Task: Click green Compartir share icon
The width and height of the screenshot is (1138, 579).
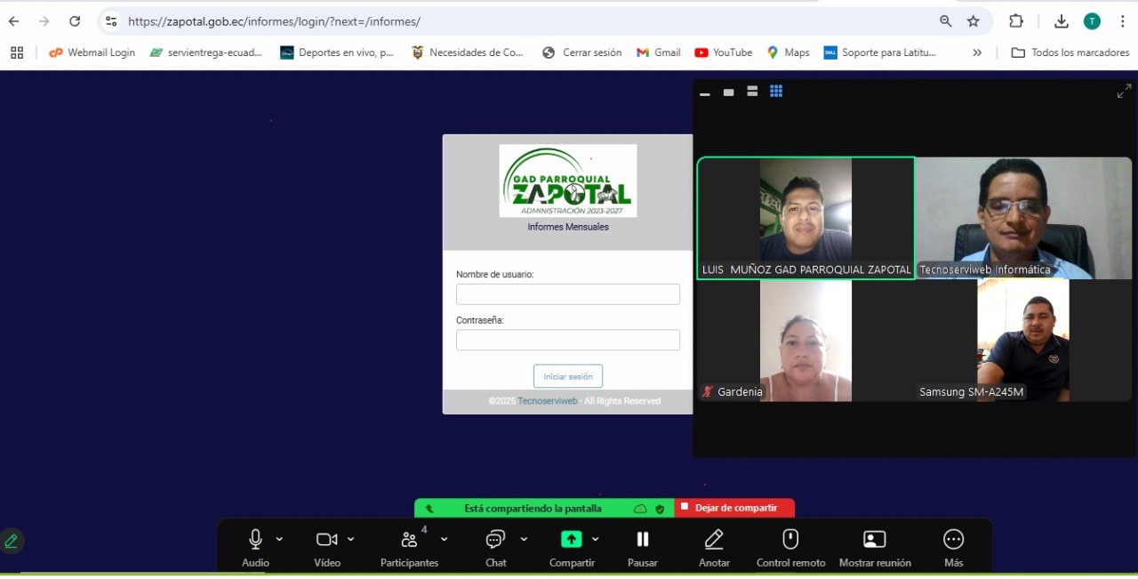Action: (x=571, y=540)
